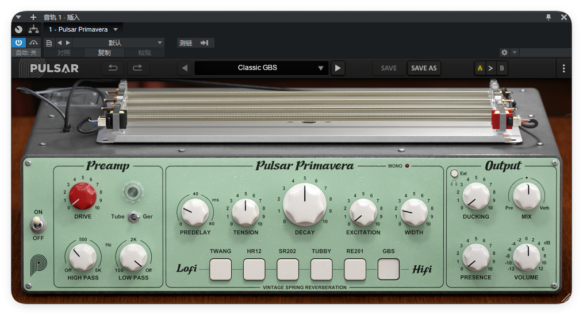The width and height of the screenshot is (583, 315).
Task: Click the LOW PASS knob
Action: (133, 257)
